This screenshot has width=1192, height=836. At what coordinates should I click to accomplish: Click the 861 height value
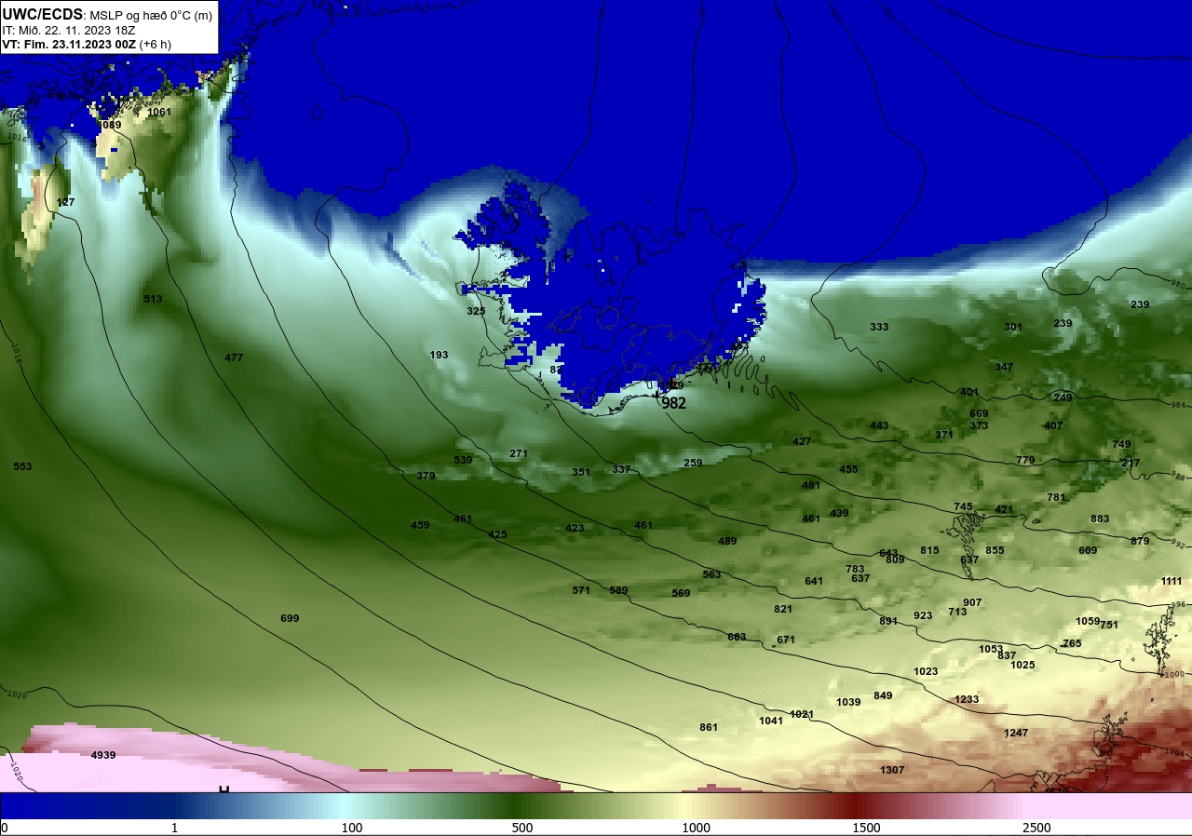point(709,727)
